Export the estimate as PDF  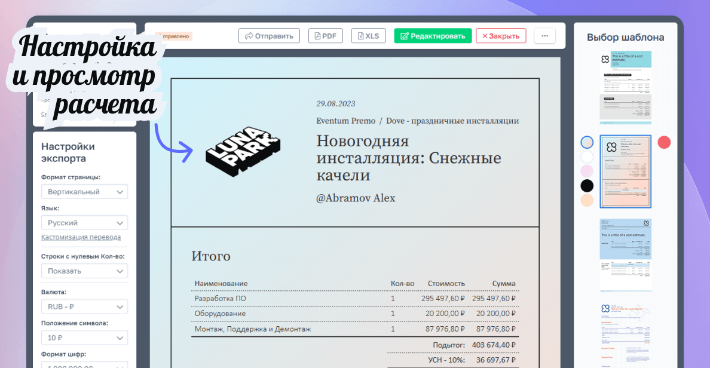pos(326,36)
